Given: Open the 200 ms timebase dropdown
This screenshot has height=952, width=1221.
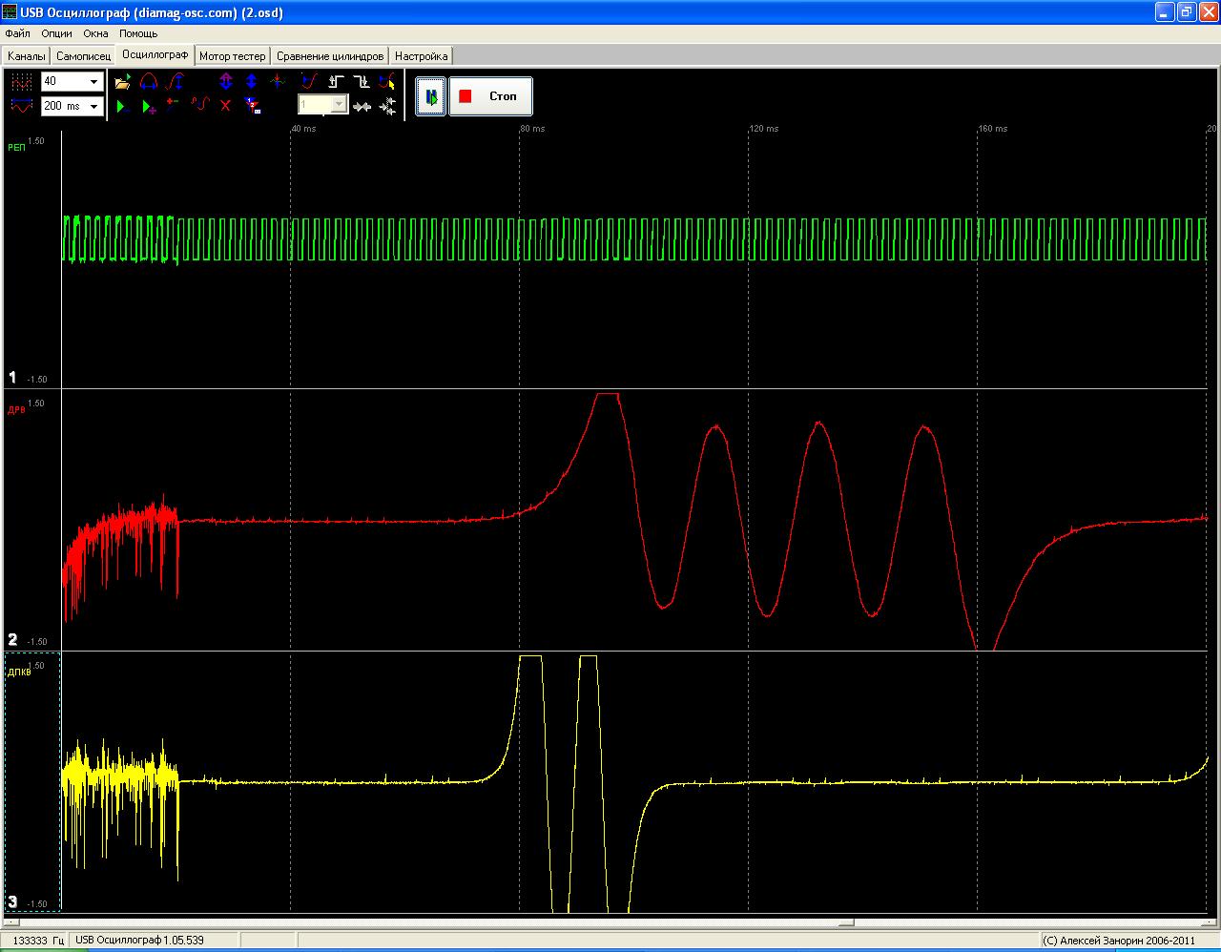Looking at the screenshot, I should pyautogui.click(x=93, y=106).
